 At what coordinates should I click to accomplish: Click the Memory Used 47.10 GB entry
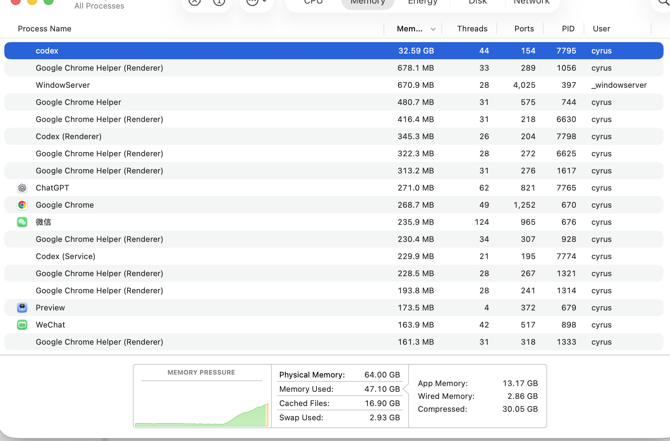pyautogui.click(x=340, y=389)
